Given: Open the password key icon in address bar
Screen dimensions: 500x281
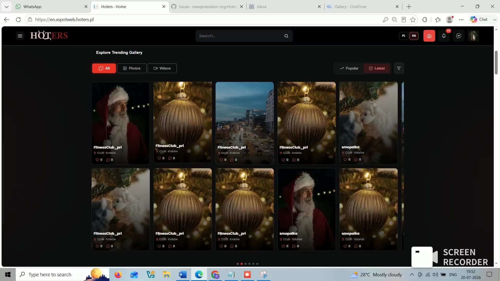Looking at the screenshot, I should (x=385, y=20).
